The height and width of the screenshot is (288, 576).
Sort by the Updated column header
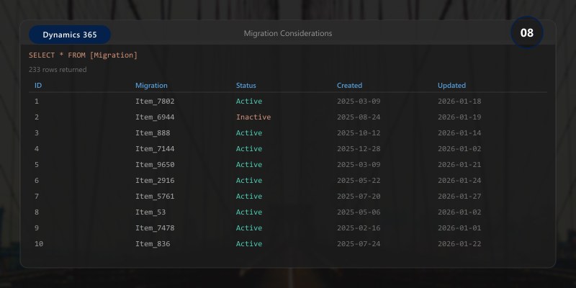(x=451, y=85)
